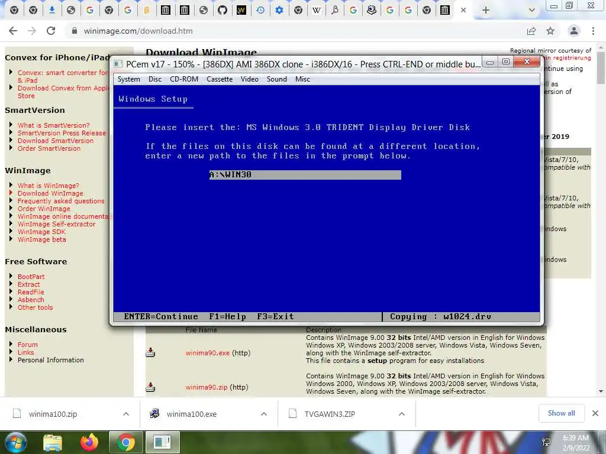Click the padlock site info icon
Viewport: 606px width, 454px height.
tap(74, 31)
